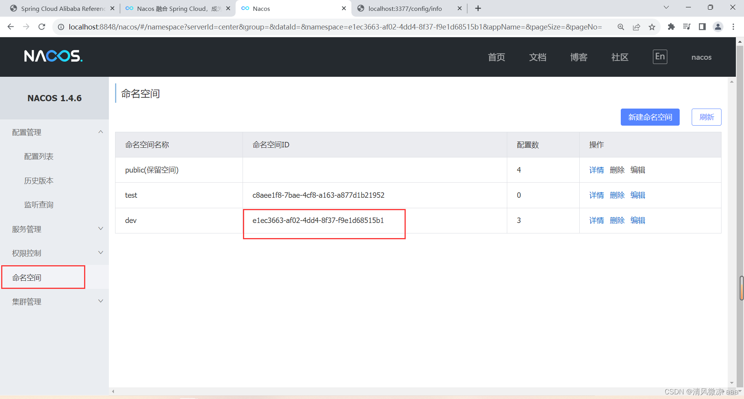744x399 pixels.
Task: Close the Nacos 融合 Spring Cloud tab
Action: coord(228,8)
